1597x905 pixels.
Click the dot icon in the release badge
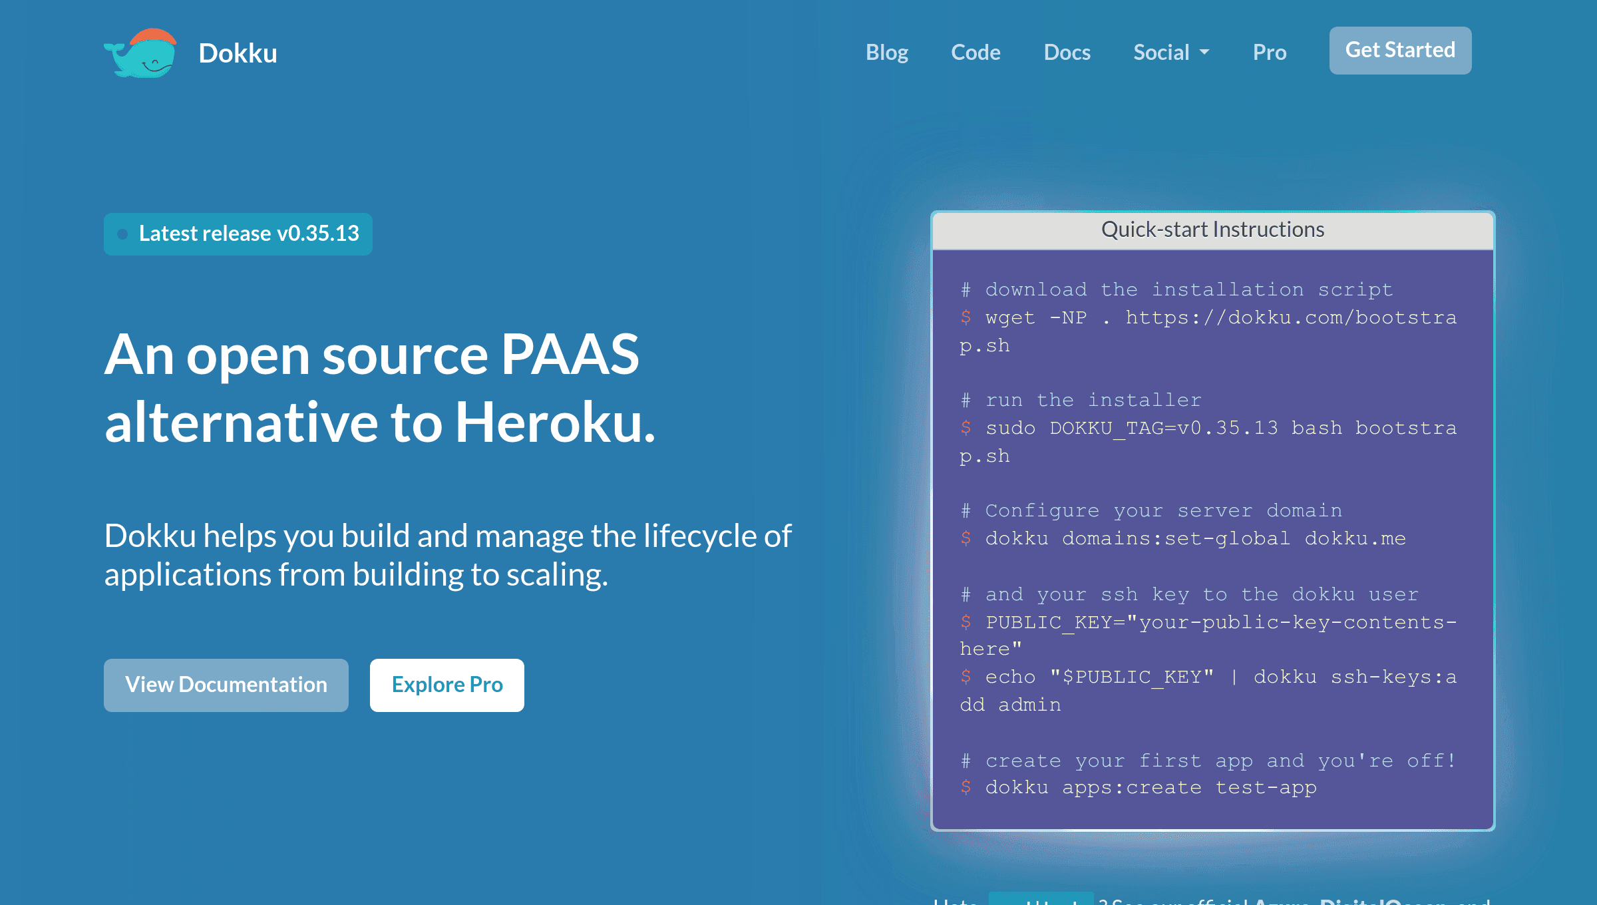(x=122, y=234)
